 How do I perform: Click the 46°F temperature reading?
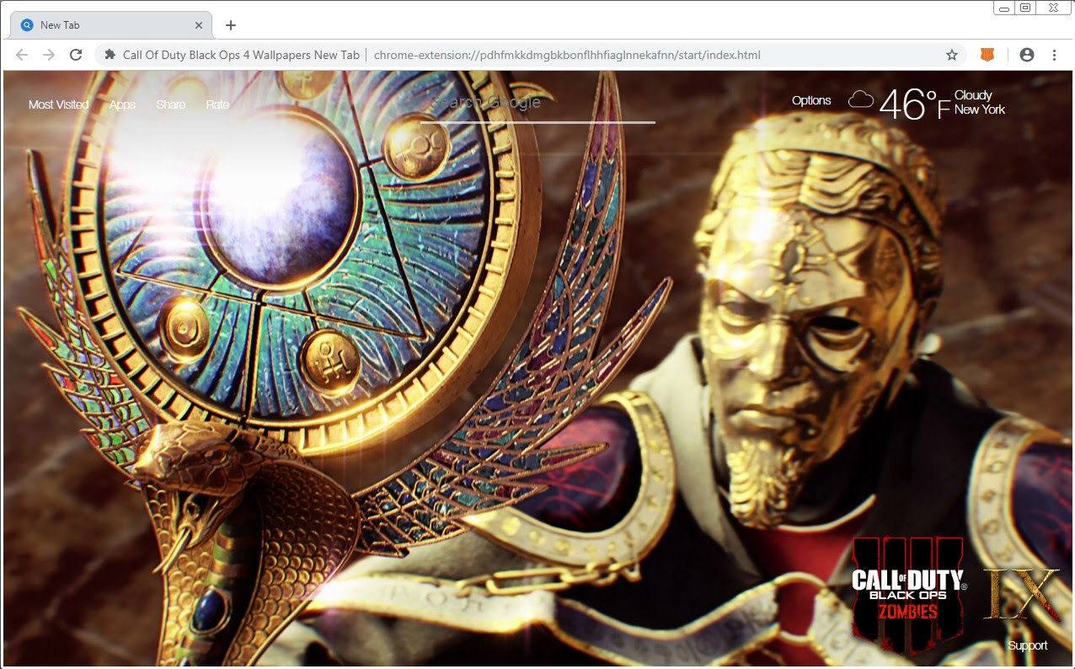coord(915,104)
